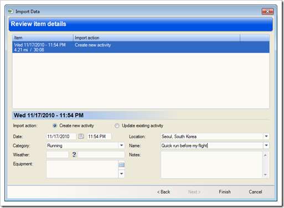Click the weather temperature field

58,154
